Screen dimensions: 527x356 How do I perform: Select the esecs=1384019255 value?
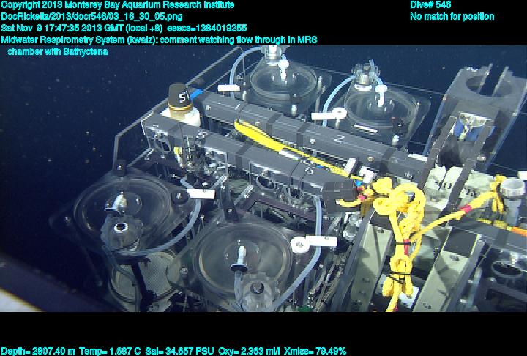tap(206, 28)
